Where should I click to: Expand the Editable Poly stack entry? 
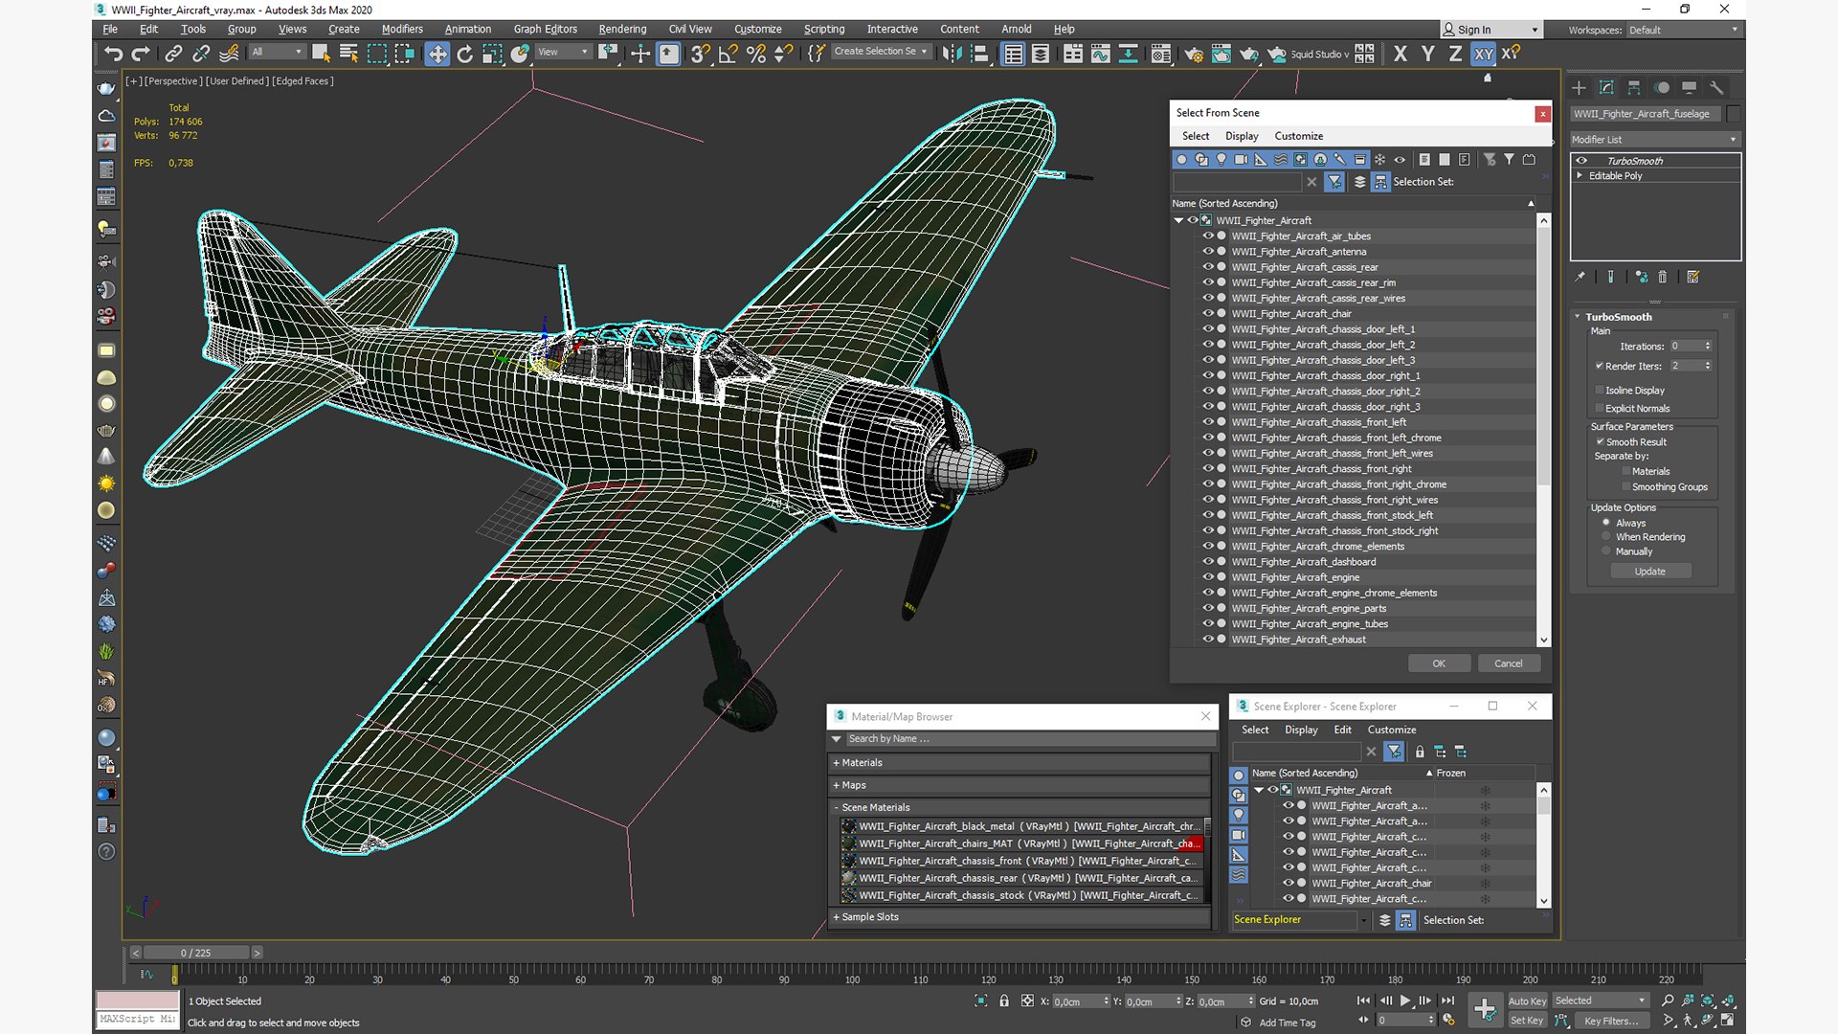coord(1580,175)
